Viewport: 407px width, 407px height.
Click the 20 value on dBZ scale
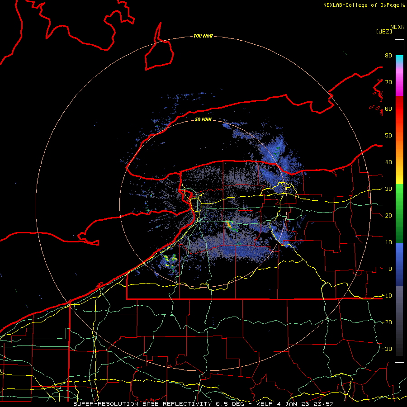tap(388, 216)
